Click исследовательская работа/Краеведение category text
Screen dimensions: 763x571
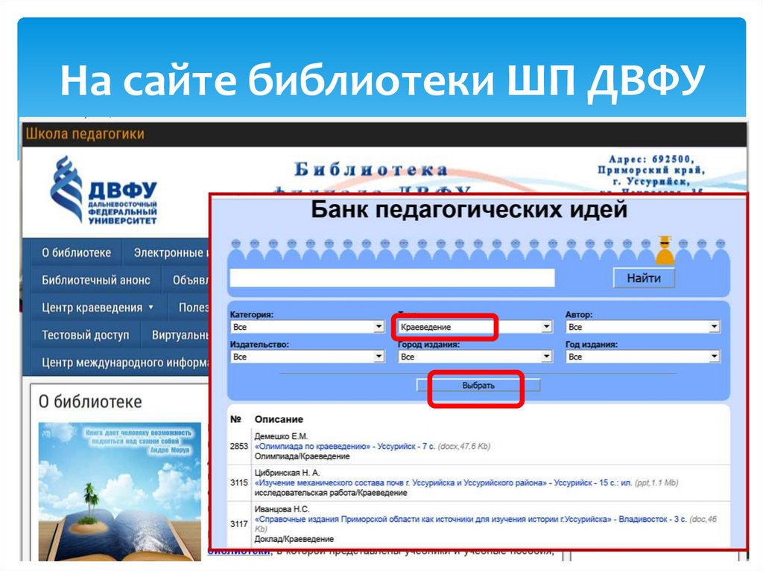[x=331, y=493]
